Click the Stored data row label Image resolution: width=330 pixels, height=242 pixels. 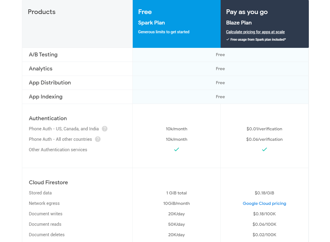(x=40, y=193)
